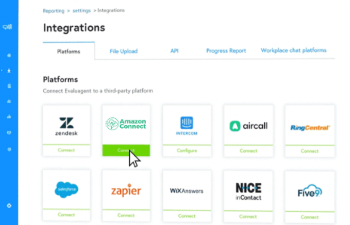350x225 pixels.
Task: Connect the WixAnswers integration
Action: (187, 216)
